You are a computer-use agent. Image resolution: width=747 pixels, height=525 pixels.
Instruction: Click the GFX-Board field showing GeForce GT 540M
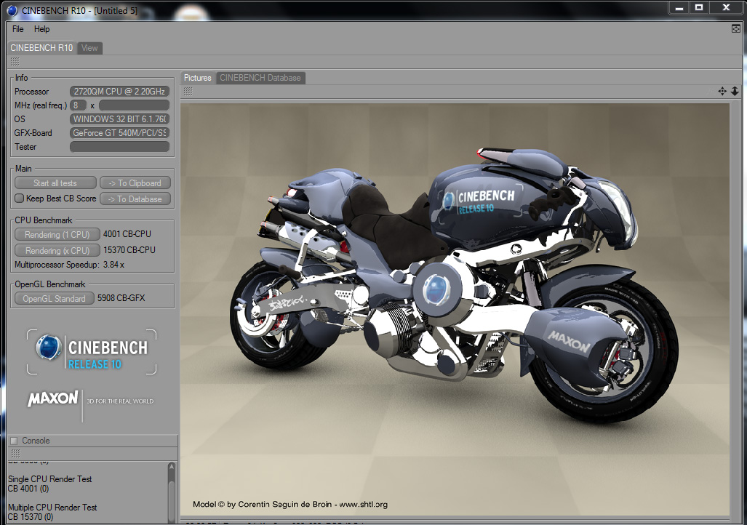click(119, 133)
